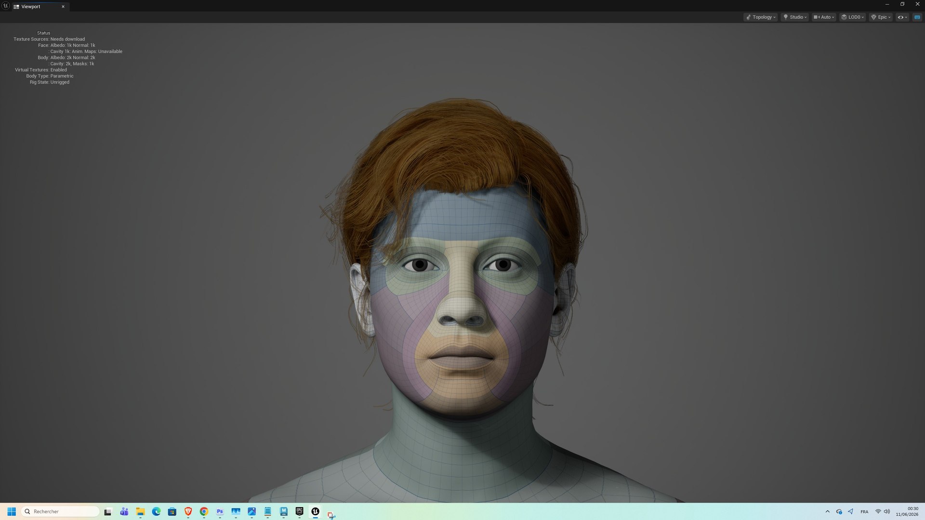Click the Unreal Engine logo in title bar
Viewport: 925px width, 520px height.
coord(6,6)
